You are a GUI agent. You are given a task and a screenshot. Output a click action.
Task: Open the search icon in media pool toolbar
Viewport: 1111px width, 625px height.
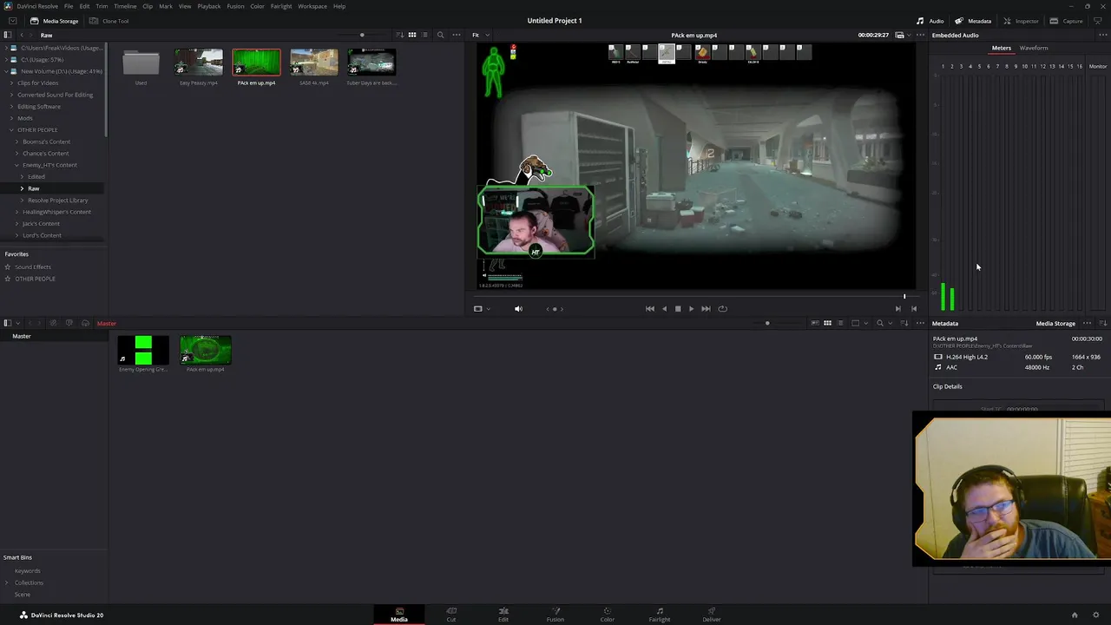879,323
